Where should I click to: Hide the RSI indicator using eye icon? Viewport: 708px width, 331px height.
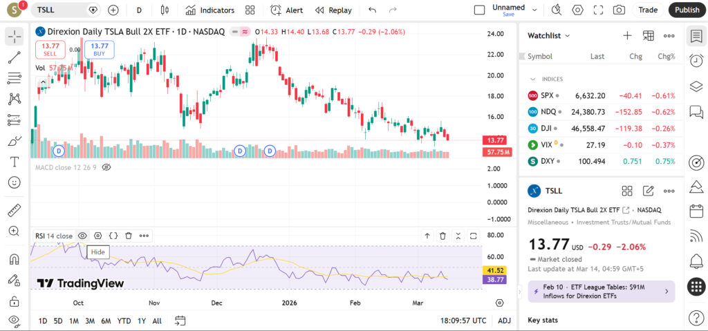point(82,236)
